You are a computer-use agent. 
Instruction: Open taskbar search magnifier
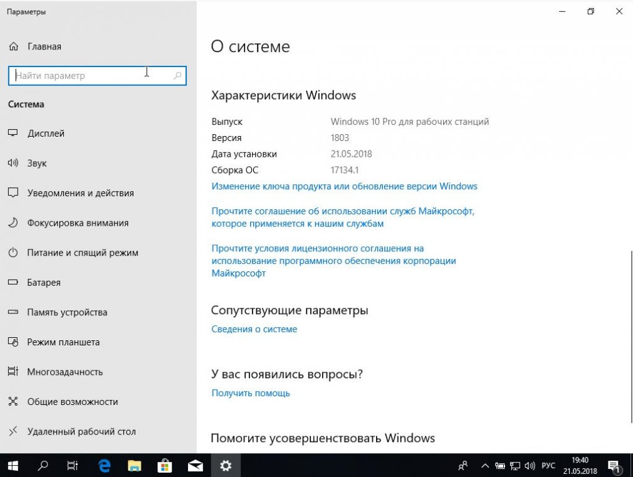tap(43, 466)
